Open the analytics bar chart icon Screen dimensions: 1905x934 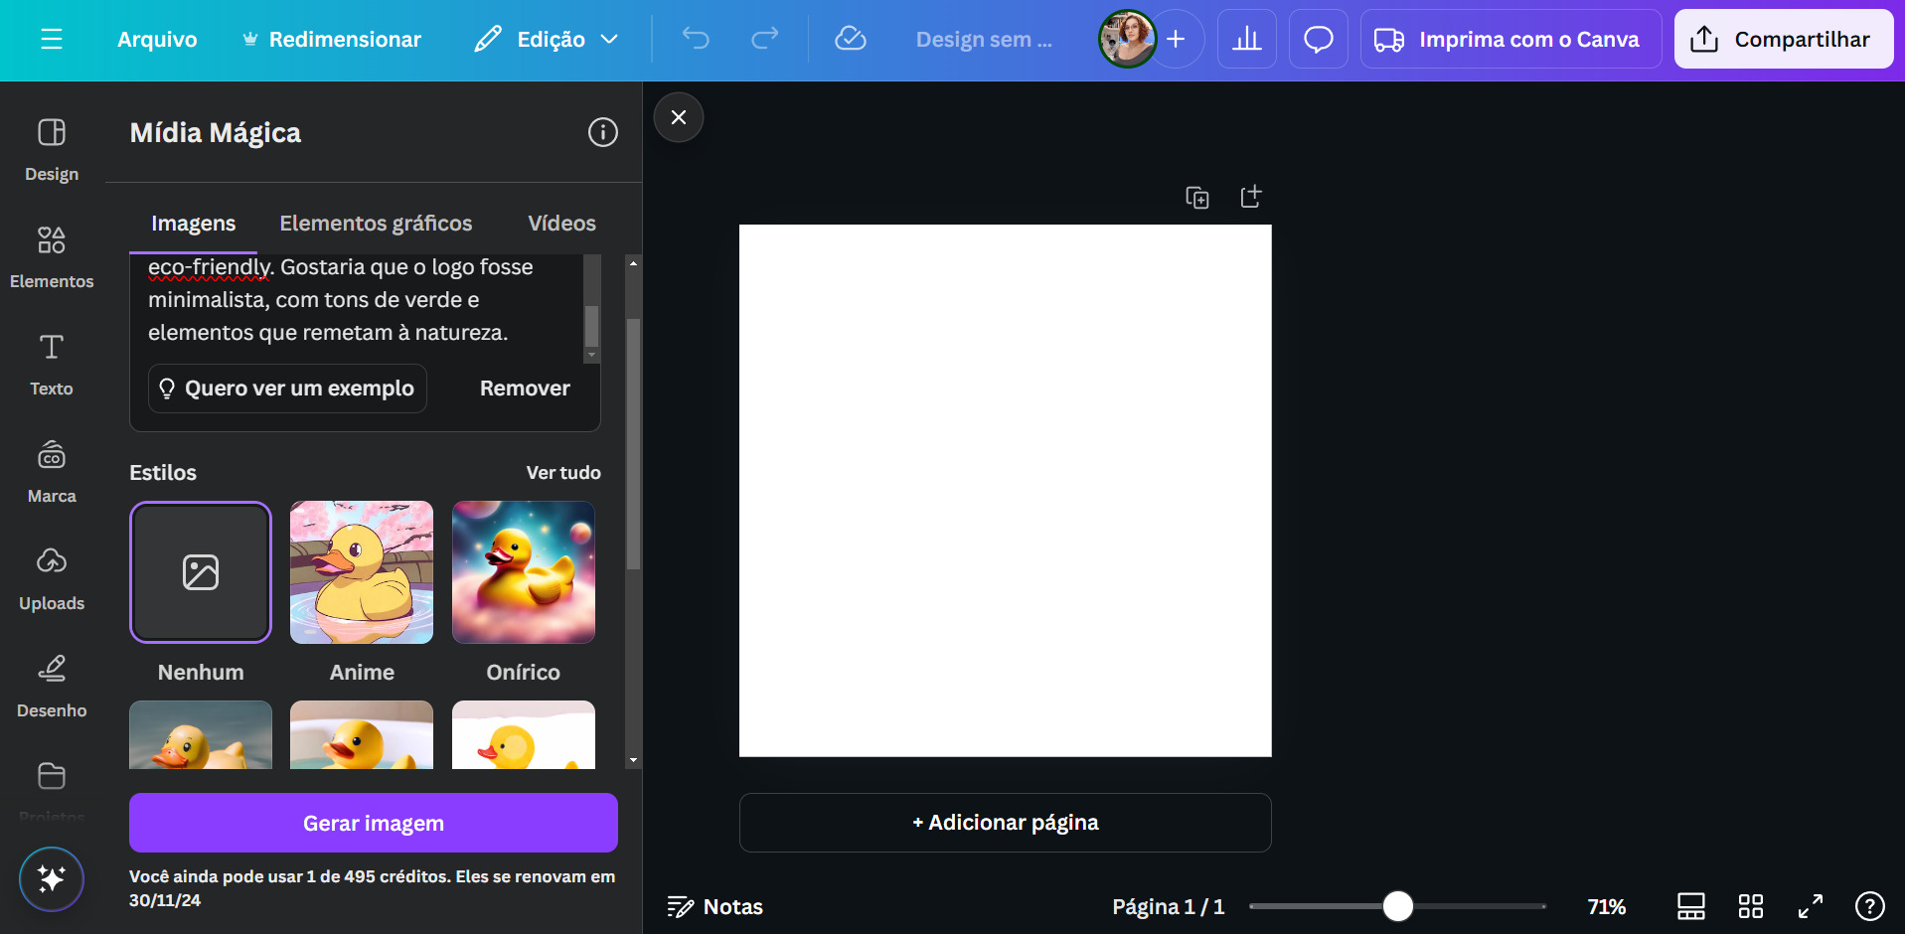pos(1246,40)
